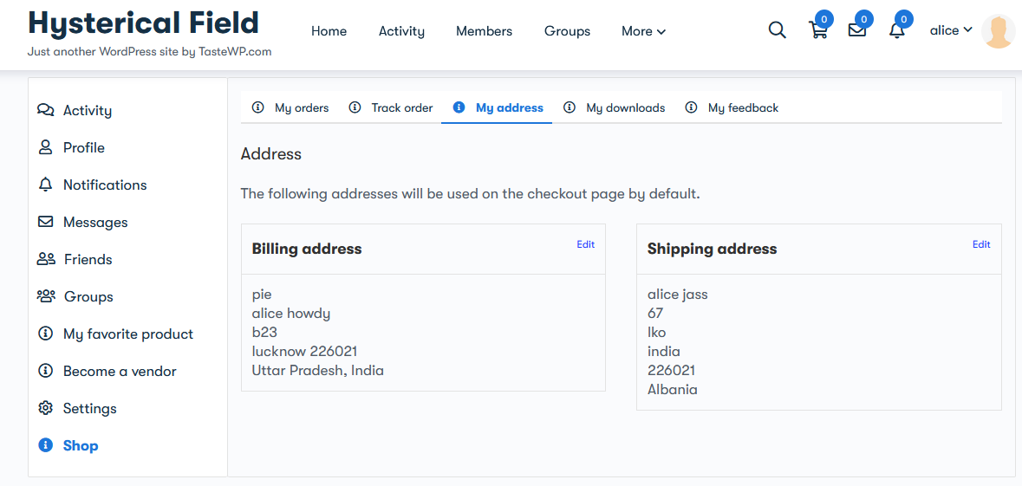The height and width of the screenshot is (486, 1022).
Task: Open the My feedback tab
Action: click(732, 107)
